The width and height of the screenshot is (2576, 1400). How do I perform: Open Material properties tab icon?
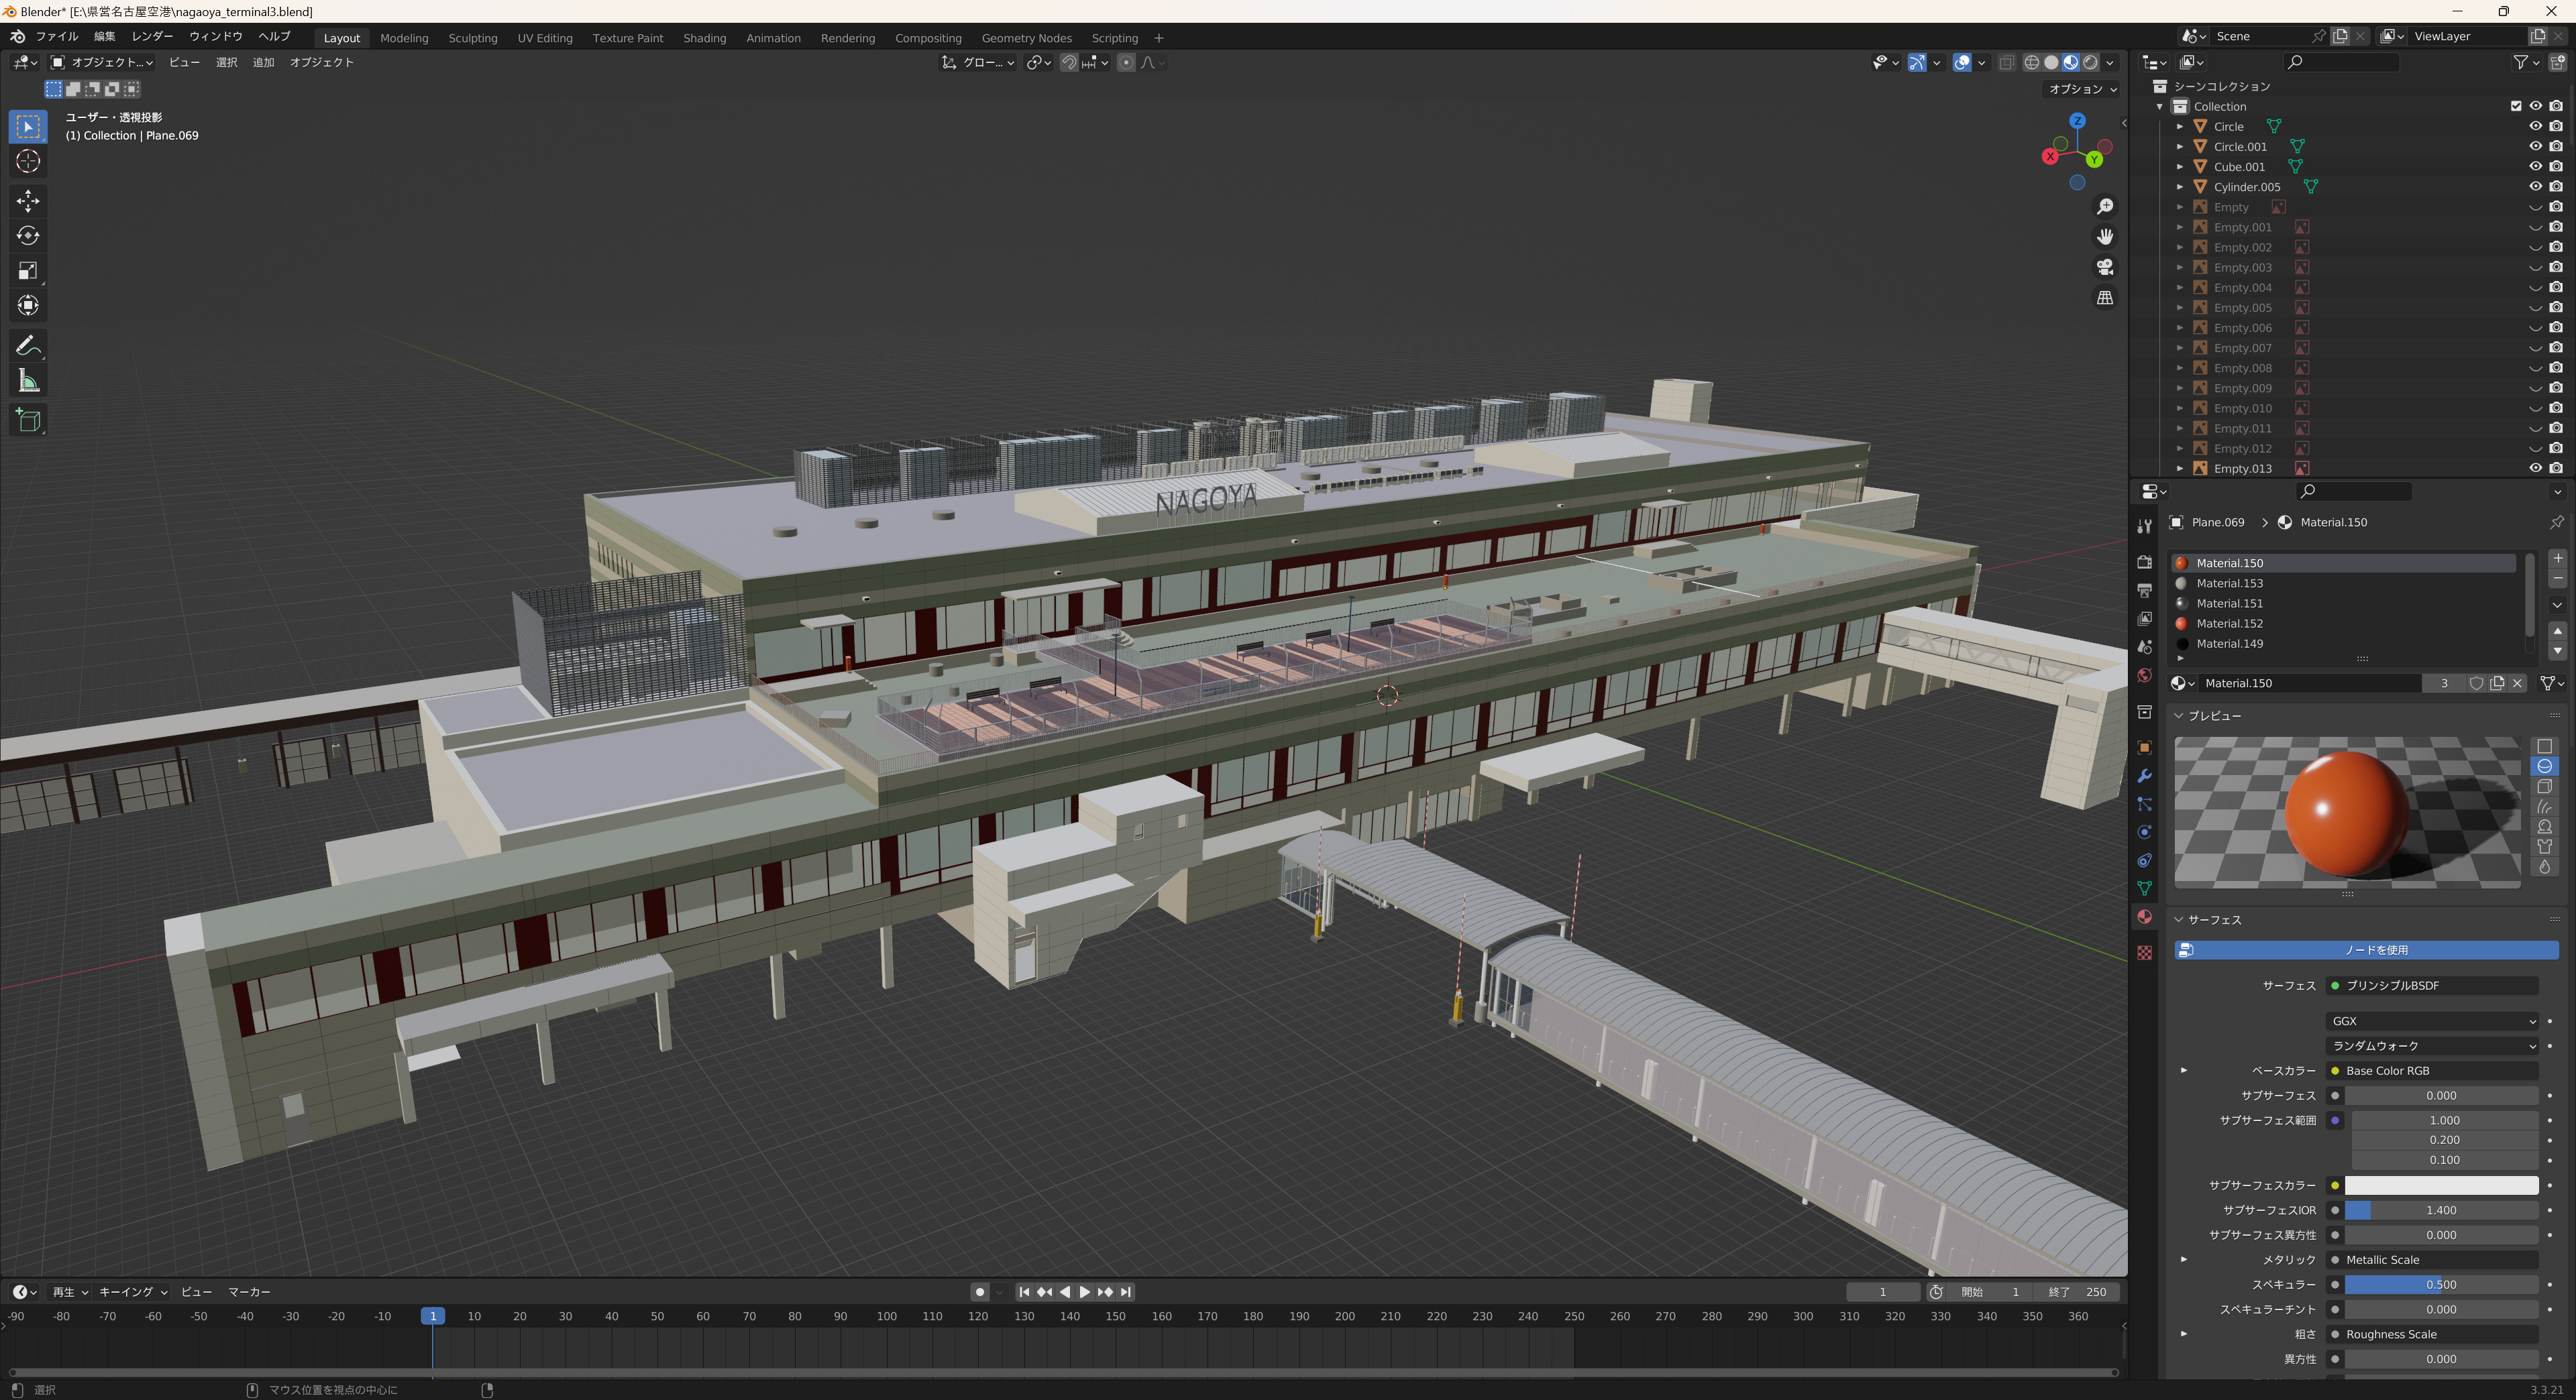click(x=2144, y=917)
